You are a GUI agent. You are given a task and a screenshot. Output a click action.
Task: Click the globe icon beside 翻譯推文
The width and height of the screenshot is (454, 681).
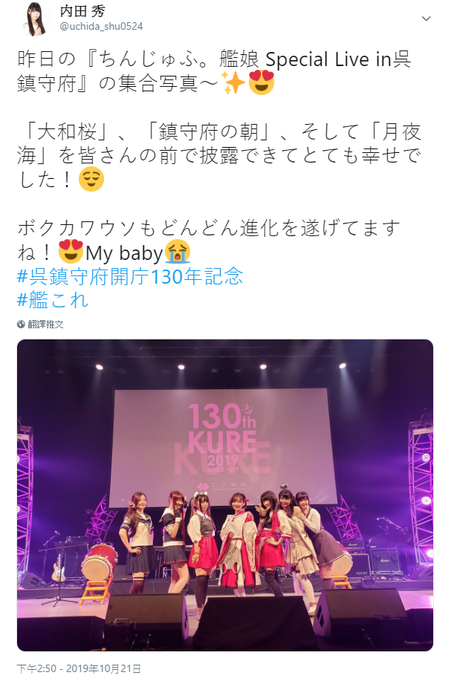pyautogui.click(x=21, y=324)
